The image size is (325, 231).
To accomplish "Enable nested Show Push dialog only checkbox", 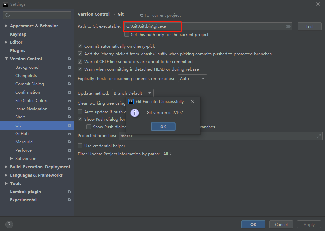I will (89, 127).
